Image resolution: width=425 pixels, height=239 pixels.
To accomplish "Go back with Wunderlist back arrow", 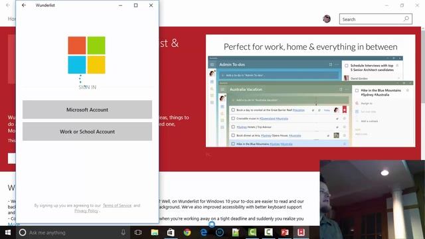I will pos(24,5).
